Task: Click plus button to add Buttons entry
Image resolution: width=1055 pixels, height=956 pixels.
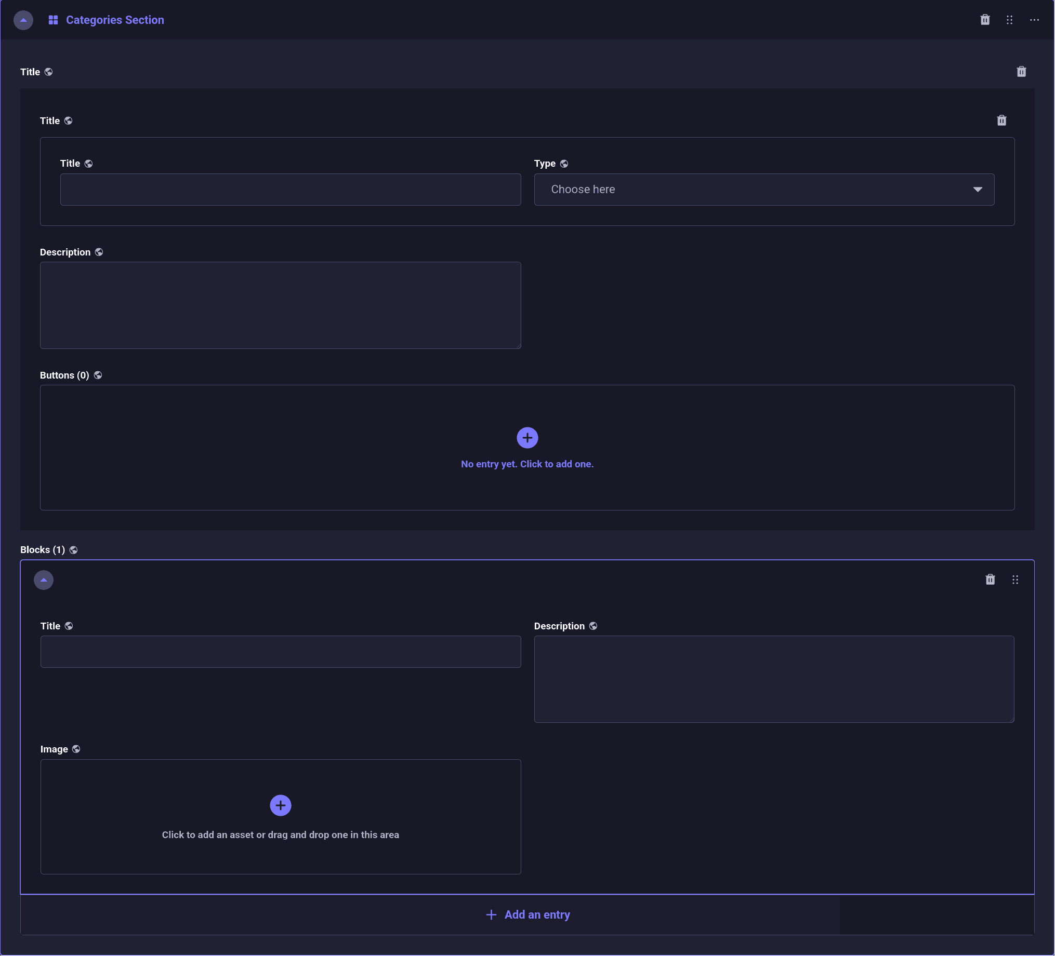Action: point(527,438)
